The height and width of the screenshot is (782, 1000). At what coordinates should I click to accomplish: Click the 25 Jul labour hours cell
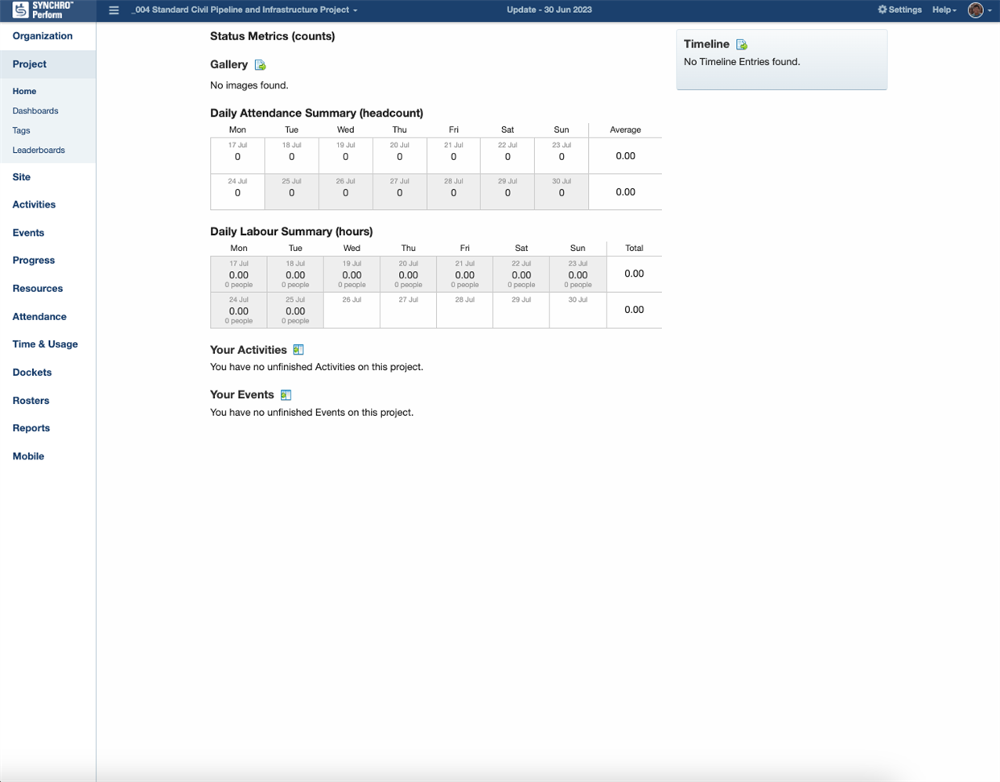pyautogui.click(x=295, y=310)
